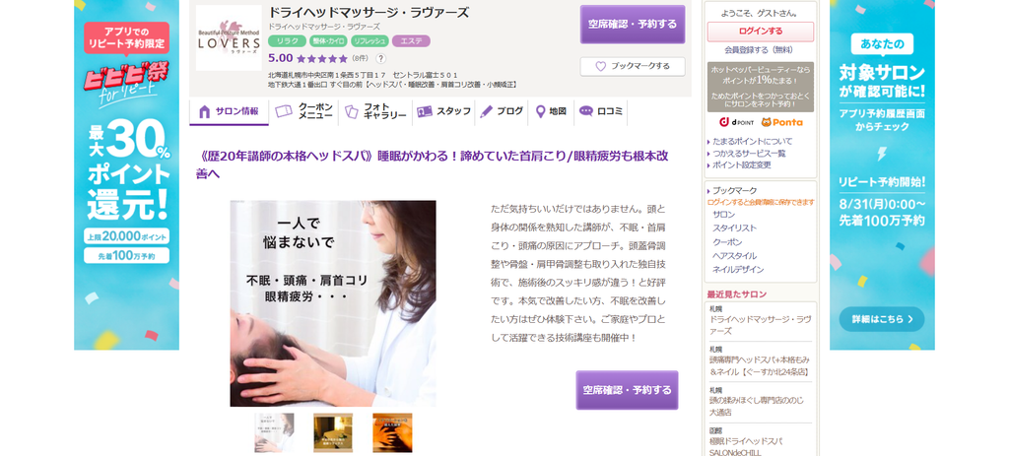Click the lower 空席確認・予約する button beside the photo
Image resolution: width=1009 pixels, height=456 pixels.
click(x=627, y=390)
